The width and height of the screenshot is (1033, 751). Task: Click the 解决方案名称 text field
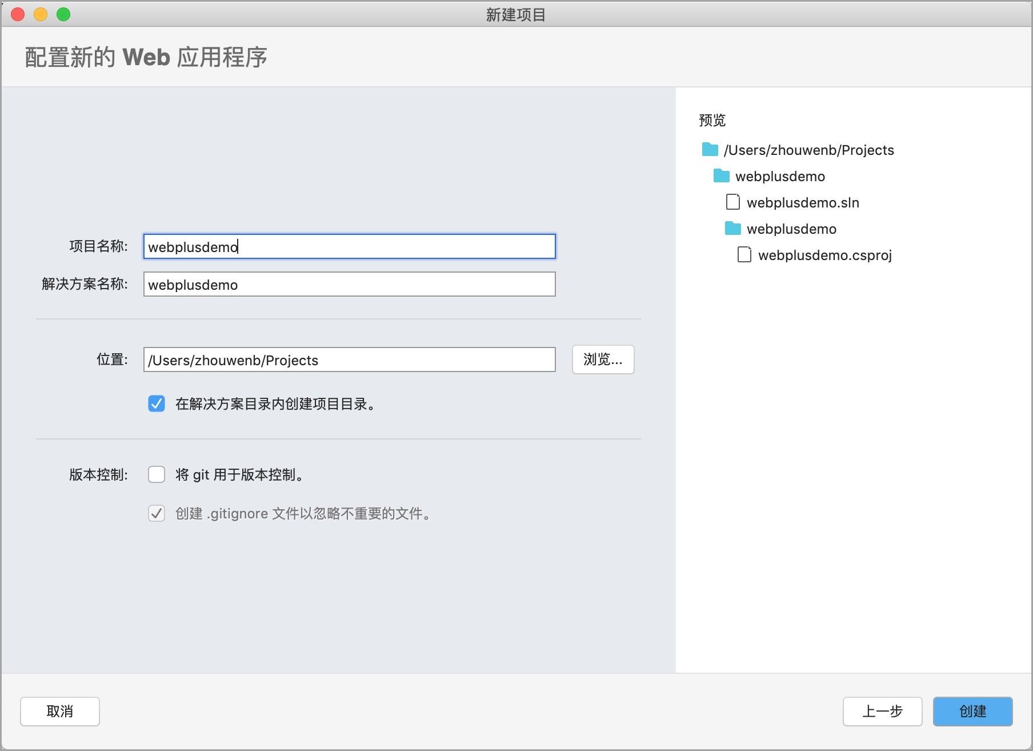pos(349,284)
